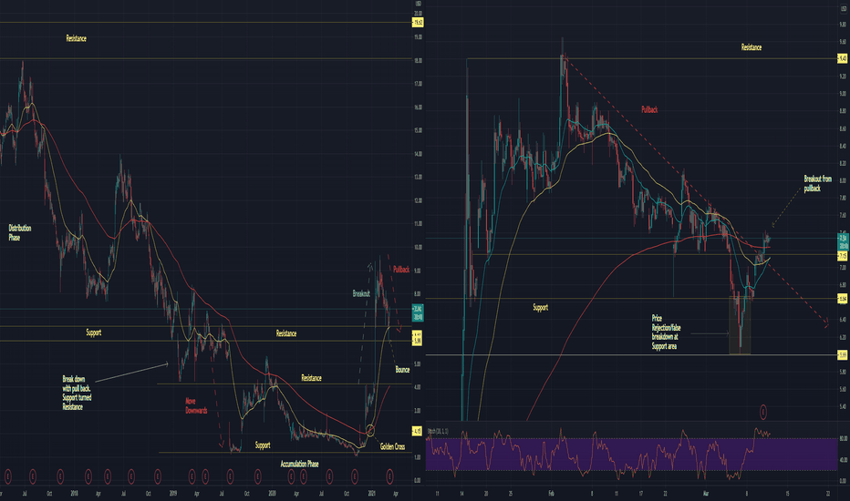Select the red 'Pullback' label on left chart
The image size is (850, 501).
pyautogui.click(x=401, y=270)
